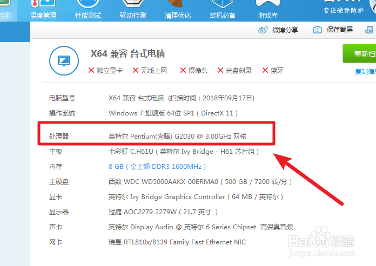The image size is (376, 266).
Task: Click the Pentium G2030 @ 3.00GHz processor value
Action: pos(177,137)
